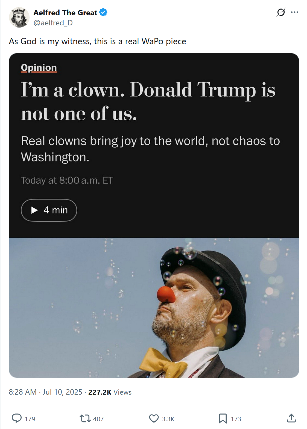The height and width of the screenshot is (429, 307).
Task: Like the tweet with the heart icon
Action: (154, 418)
